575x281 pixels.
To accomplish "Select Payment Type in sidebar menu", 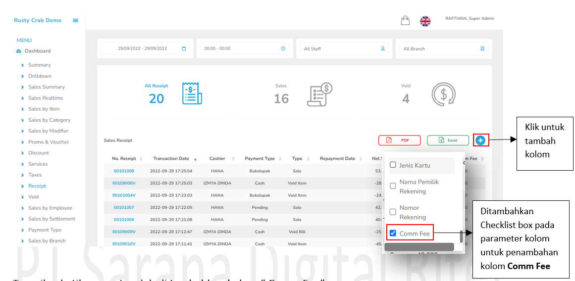I will click(45, 230).
